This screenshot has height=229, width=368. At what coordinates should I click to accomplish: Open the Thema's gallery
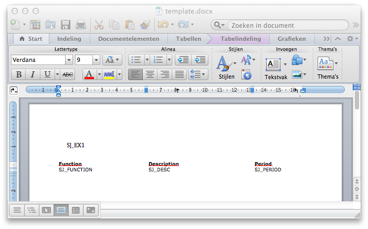[328, 68]
